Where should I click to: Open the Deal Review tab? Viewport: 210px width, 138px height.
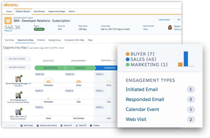click(39, 12)
